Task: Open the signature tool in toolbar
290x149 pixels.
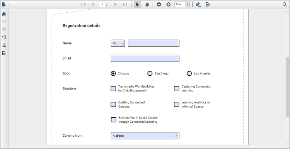Action: (198, 4)
